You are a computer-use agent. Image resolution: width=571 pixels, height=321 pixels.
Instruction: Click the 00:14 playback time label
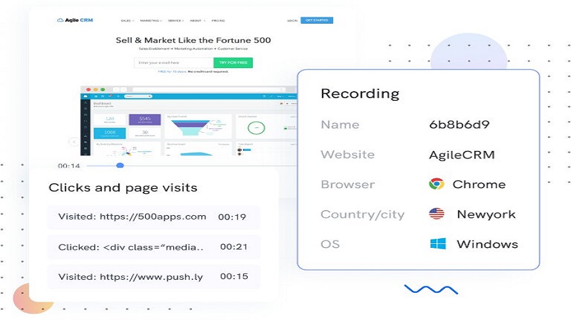coord(69,166)
